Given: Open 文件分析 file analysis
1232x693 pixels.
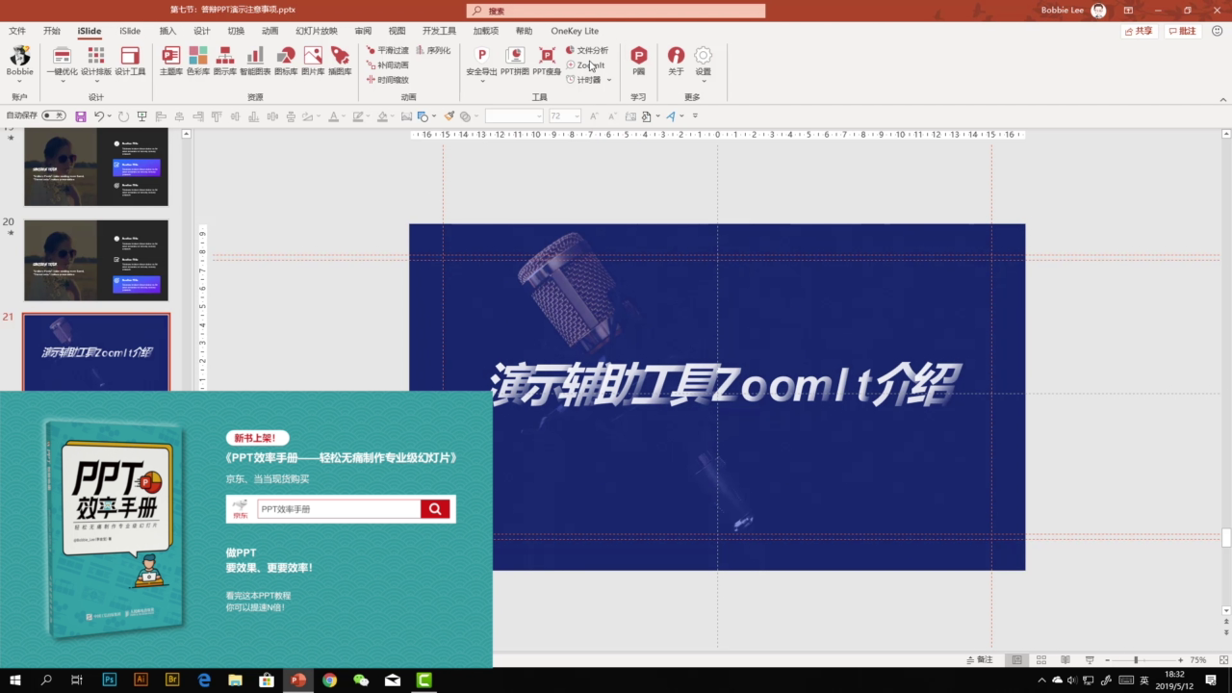Looking at the screenshot, I should click(x=587, y=50).
